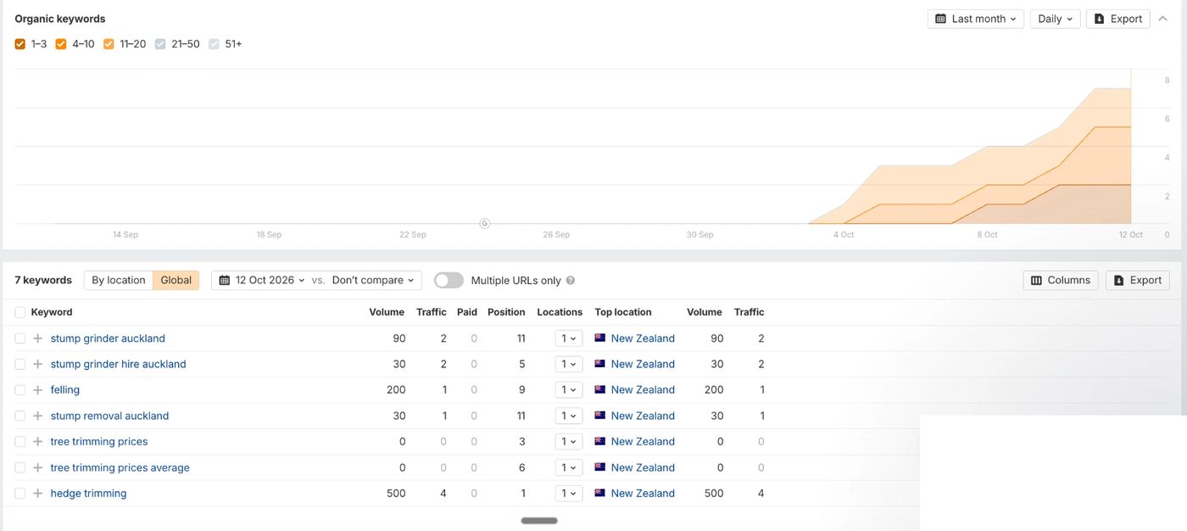Screen dimensions: 1187x531
Task: Check the 'hedge trimming' row checkbox
Action: point(20,494)
